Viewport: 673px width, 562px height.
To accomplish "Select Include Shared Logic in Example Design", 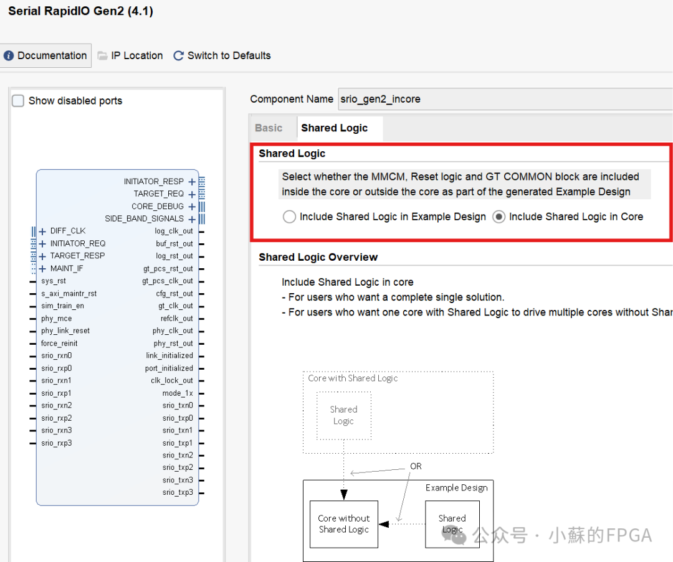I will 289,217.
